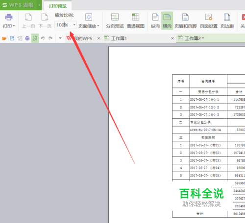Close the 我的WPS tab
This screenshot has width=245, height=223.
(98, 39)
